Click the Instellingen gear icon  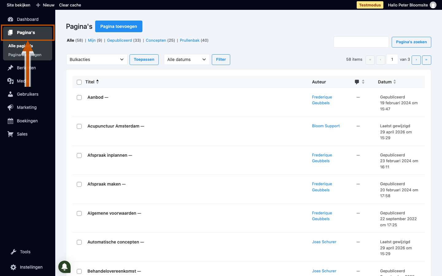[x=14, y=267]
